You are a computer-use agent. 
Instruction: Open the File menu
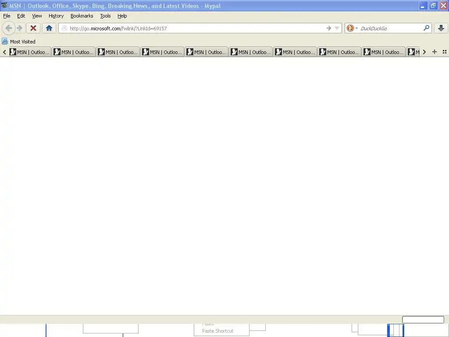pyautogui.click(x=7, y=16)
